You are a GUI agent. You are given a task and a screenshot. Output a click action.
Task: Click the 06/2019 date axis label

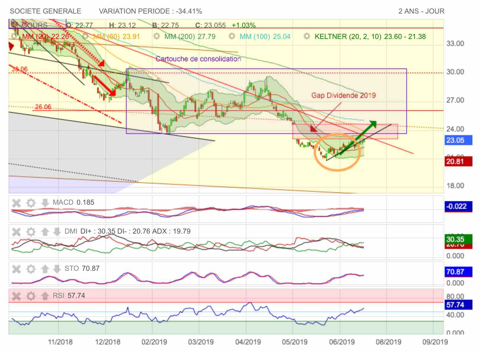342,342
